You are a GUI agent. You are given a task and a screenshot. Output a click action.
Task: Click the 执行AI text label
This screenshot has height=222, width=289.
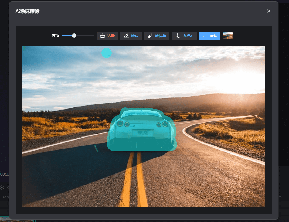188,36
